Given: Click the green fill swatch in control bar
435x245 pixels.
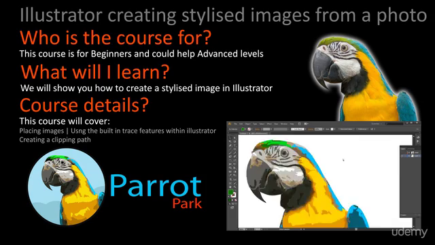Looking at the screenshot, I should pyautogui.click(x=243, y=129).
